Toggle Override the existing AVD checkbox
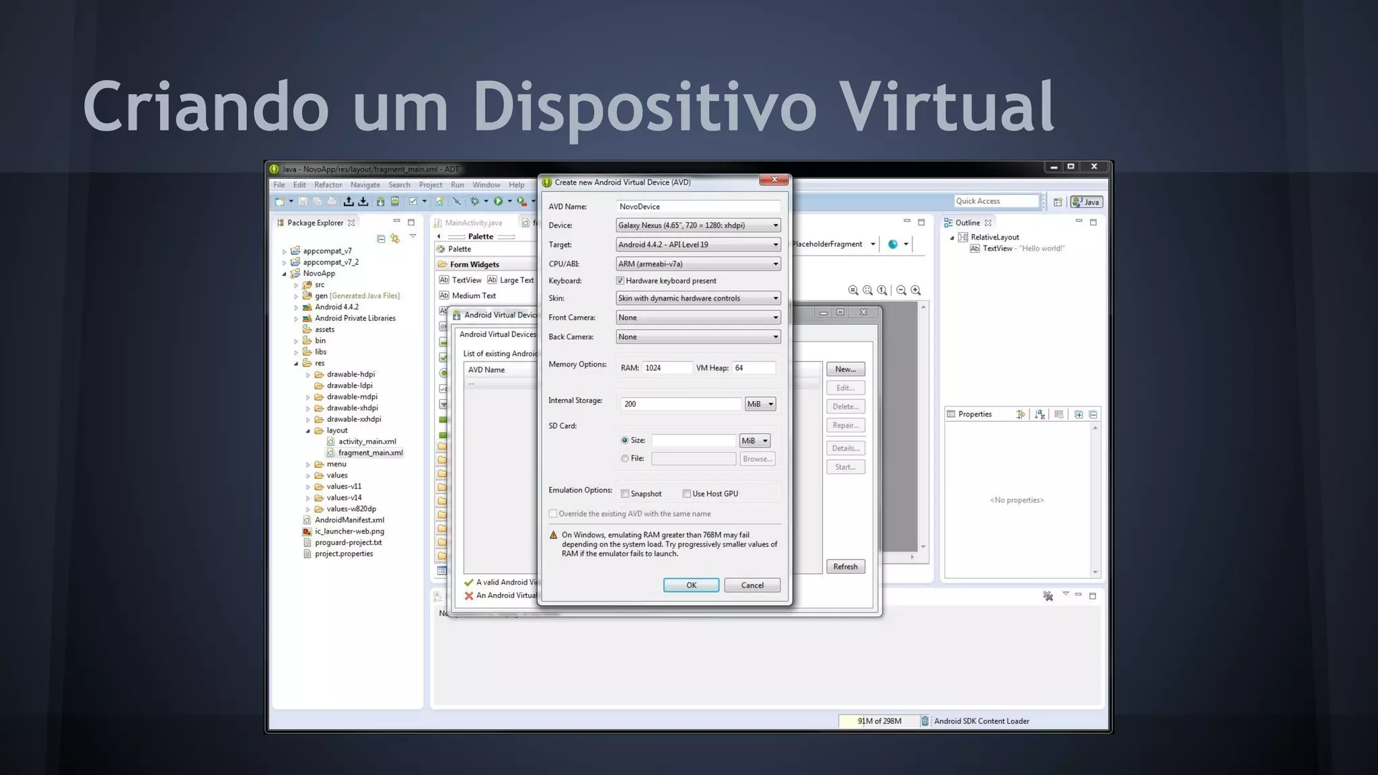The height and width of the screenshot is (775, 1378). point(553,514)
